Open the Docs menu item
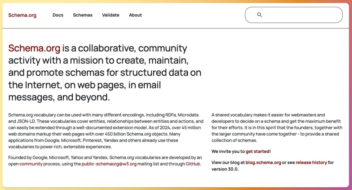Image resolution: width=352 pixels, height=190 pixels. point(58,15)
